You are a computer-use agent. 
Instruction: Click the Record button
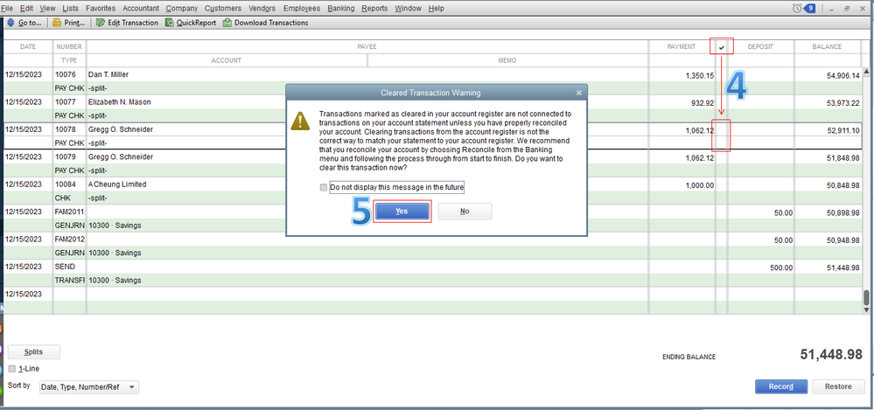tap(781, 386)
